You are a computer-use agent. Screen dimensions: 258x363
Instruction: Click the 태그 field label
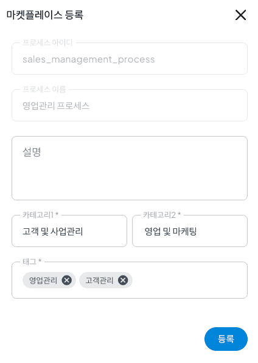click(x=32, y=262)
